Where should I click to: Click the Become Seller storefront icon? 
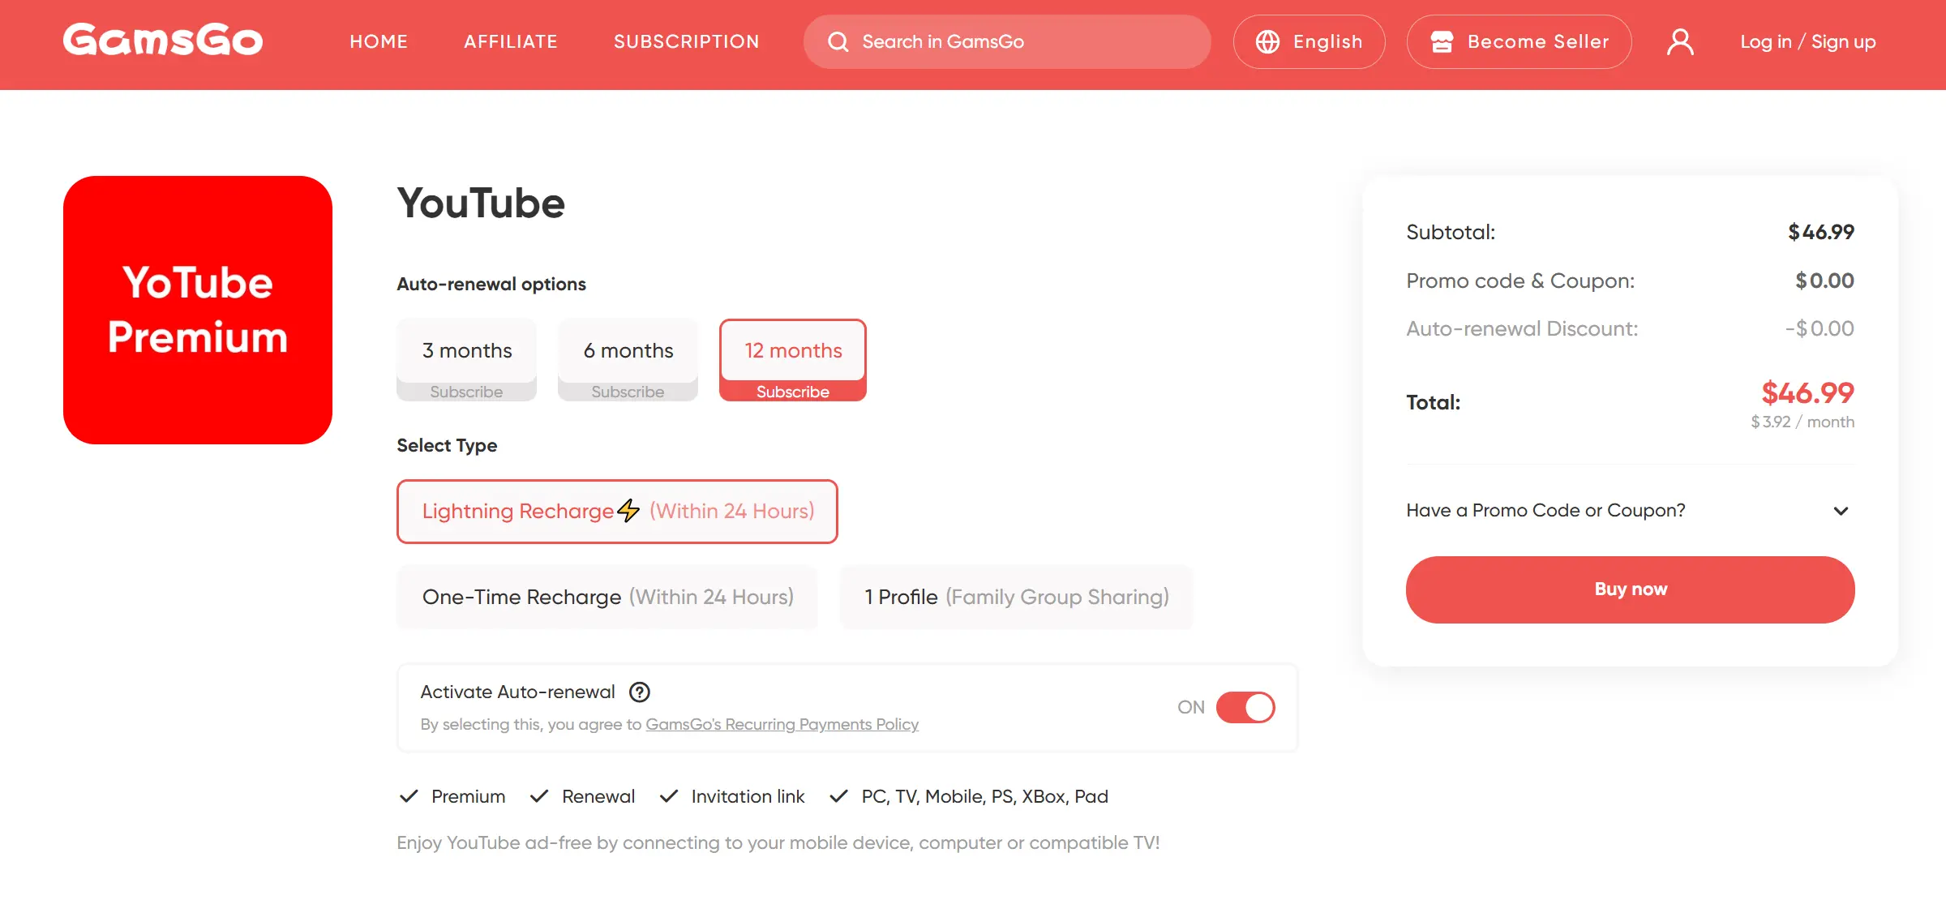(1444, 41)
